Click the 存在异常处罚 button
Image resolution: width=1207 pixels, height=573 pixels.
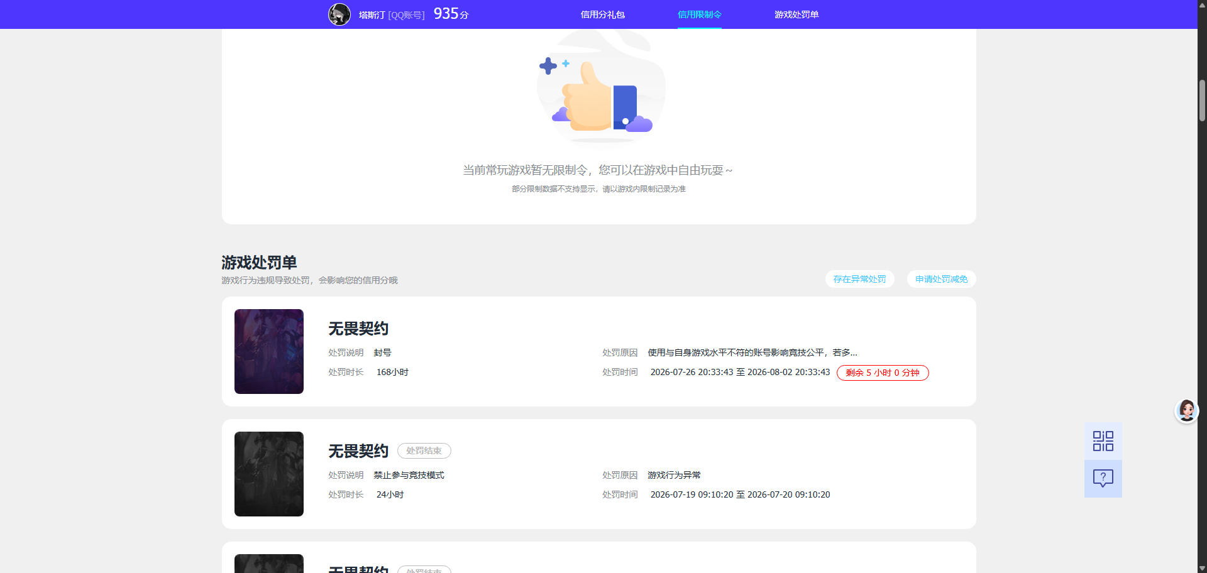point(859,279)
